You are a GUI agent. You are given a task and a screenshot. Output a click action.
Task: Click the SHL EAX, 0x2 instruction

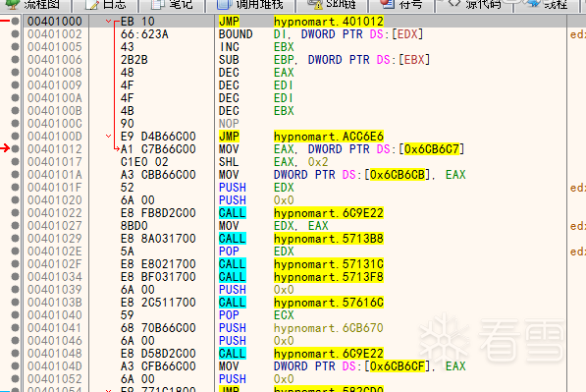pyautogui.click(x=274, y=161)
